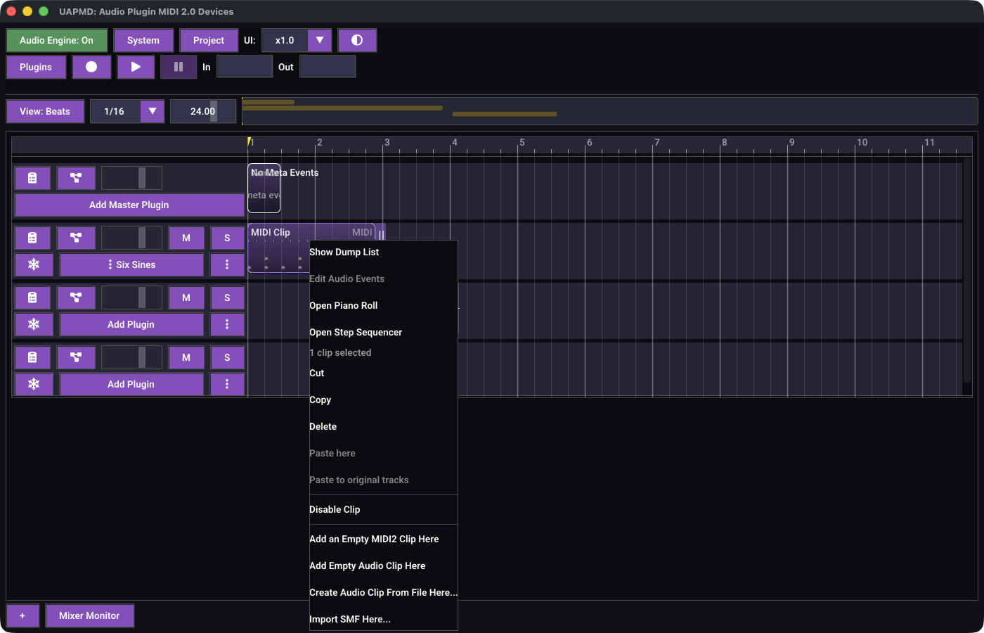This screenshot has width=984, height=633.
Task: Pause playback with the pause button
Action: pos(179,67)
